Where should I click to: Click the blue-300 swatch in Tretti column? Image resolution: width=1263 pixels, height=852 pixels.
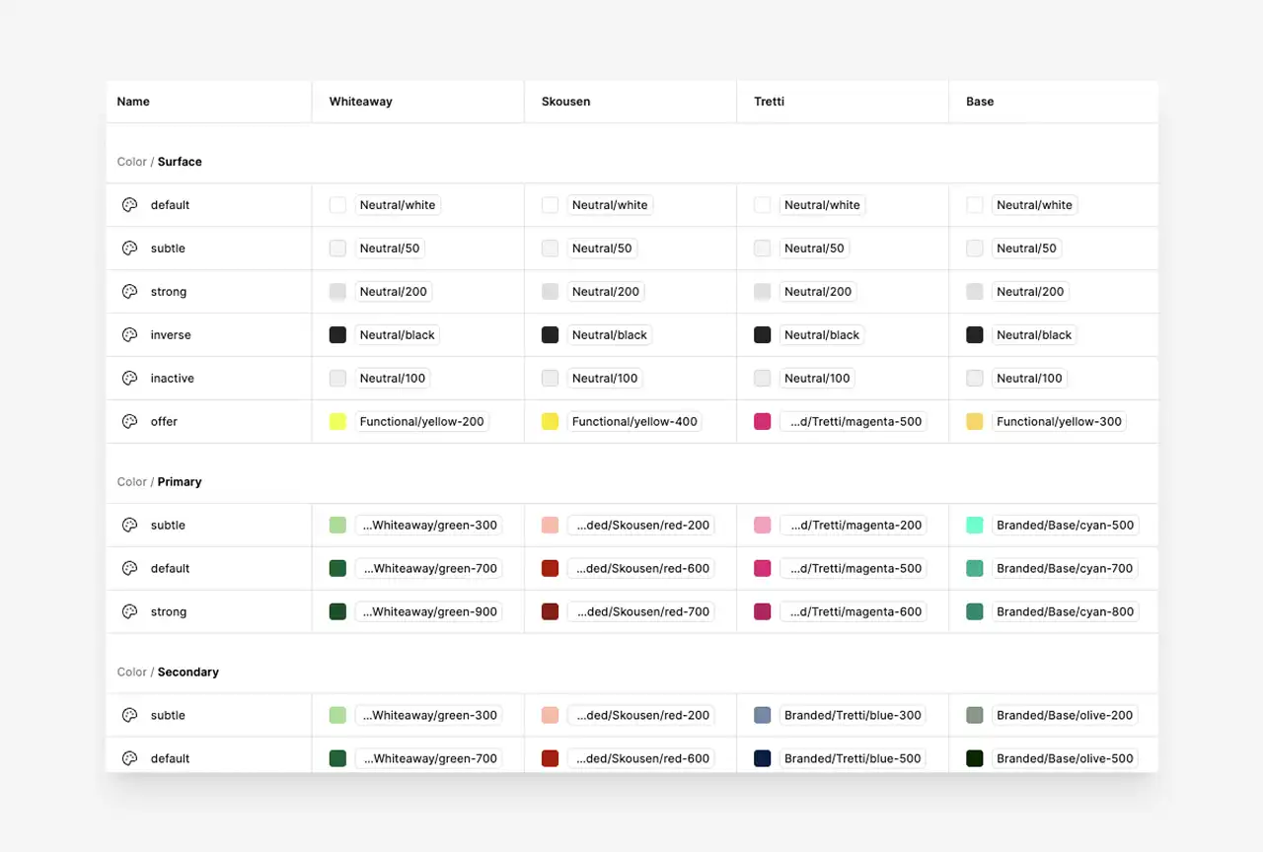(x=762, y=716)
